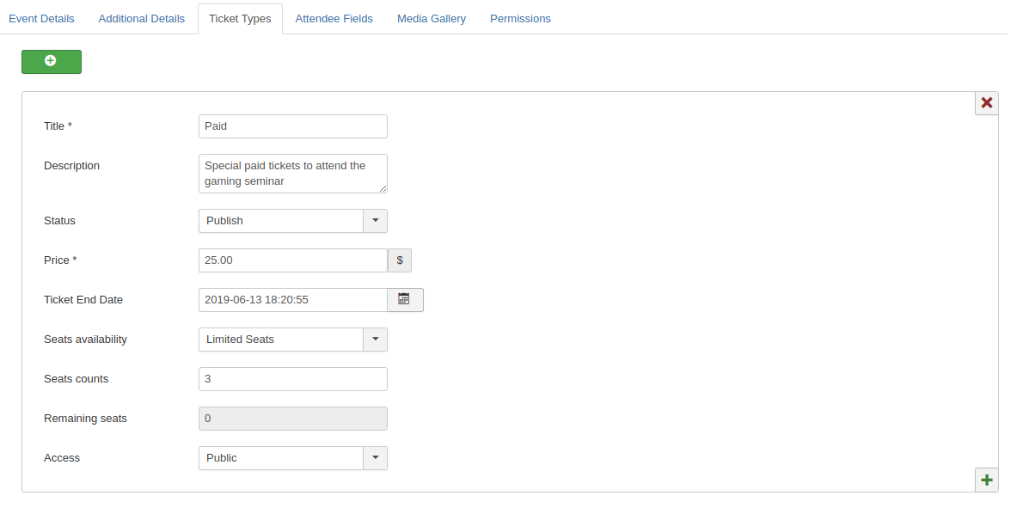Remove ticket type with red X icon
1017x508 pixels.
[987, 103]
